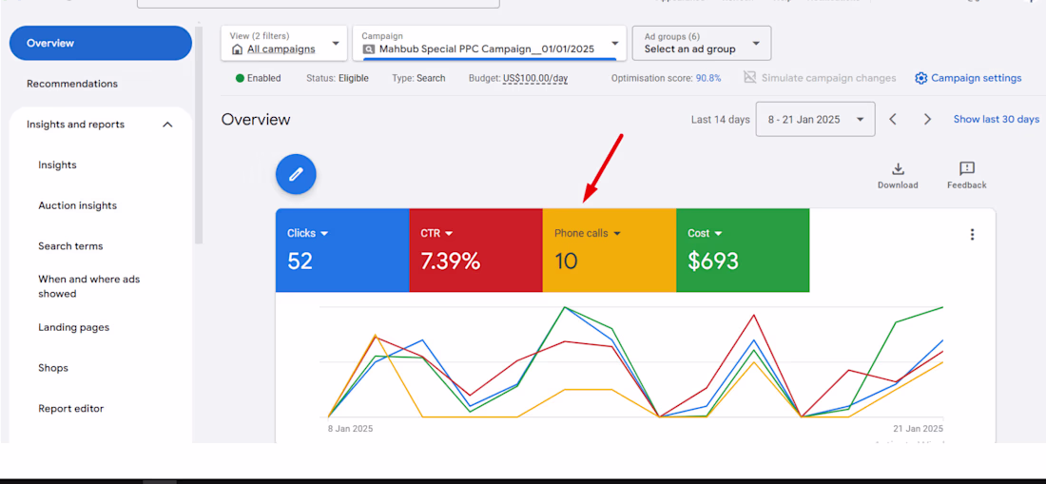Collapse the Insights and reports section
Image resolution: width=1046 pixels, height=484 pixels.
167,125
